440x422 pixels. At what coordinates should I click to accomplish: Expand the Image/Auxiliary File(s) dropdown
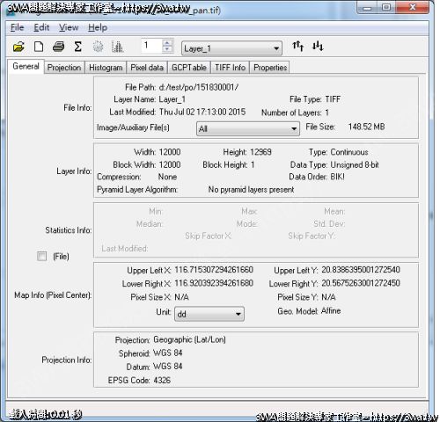pos(248,128)
